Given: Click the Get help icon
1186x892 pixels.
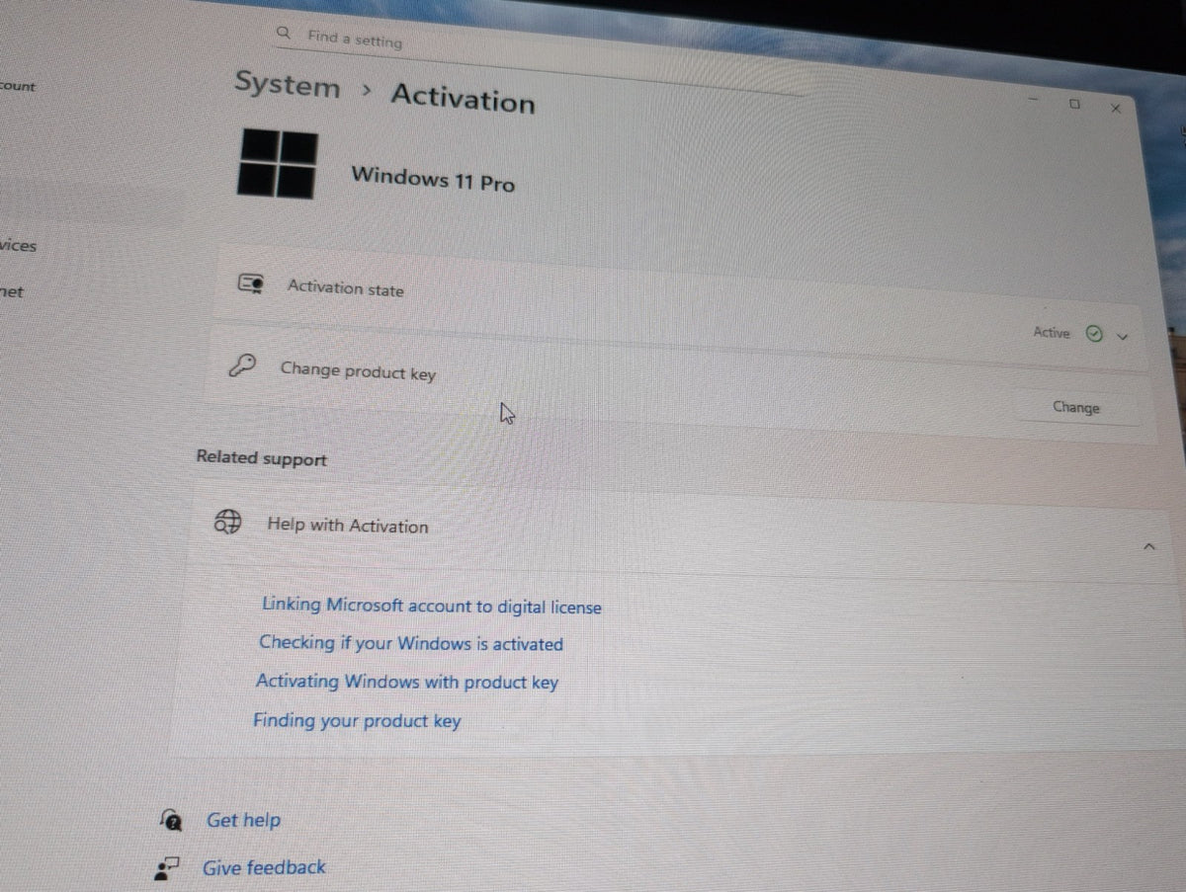Looking at the screenshot, I should coord(172,819).
